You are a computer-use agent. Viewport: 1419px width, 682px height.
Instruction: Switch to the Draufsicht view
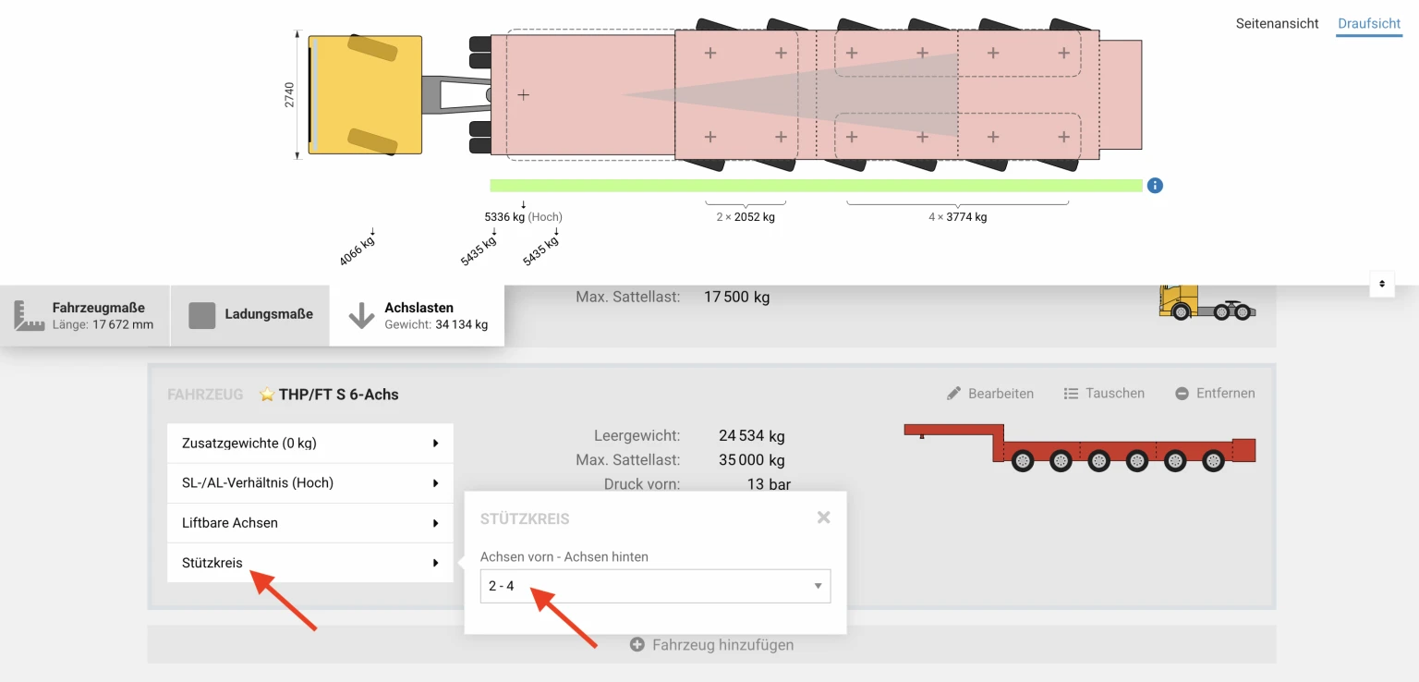1369,23
